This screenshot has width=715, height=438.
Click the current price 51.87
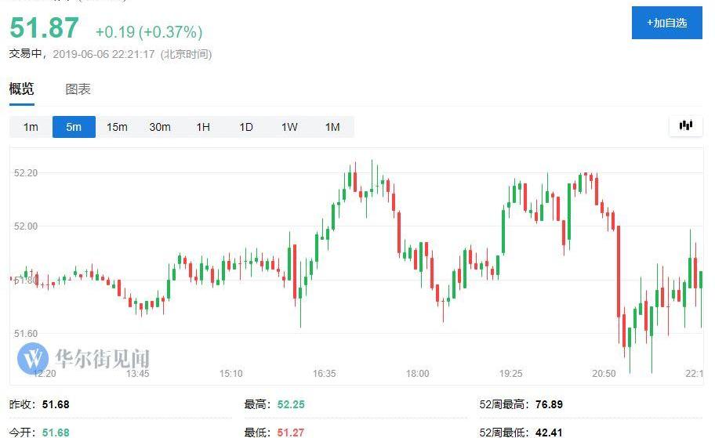pos(44,27)
